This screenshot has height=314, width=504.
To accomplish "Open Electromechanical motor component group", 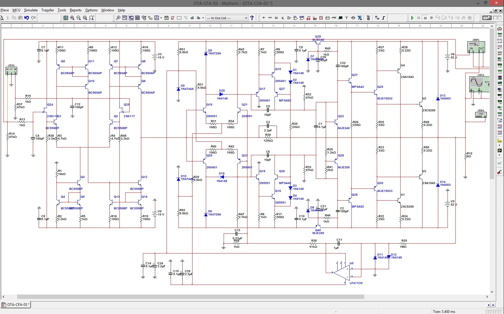I will coord(353,18).
